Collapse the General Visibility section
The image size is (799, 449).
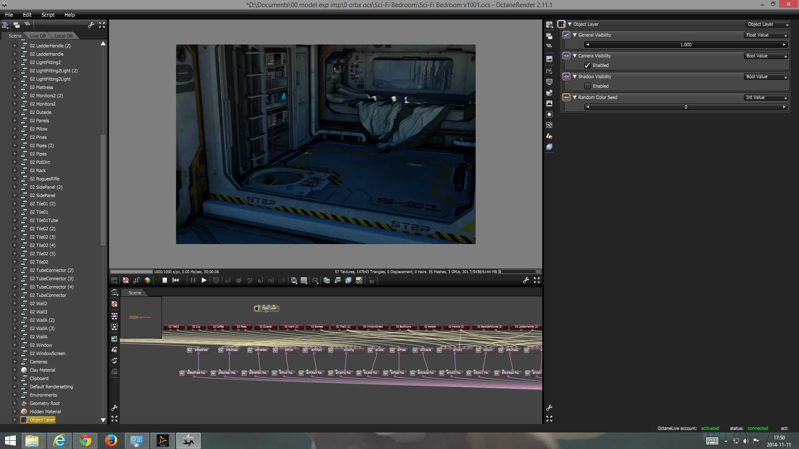coord(575,35)
